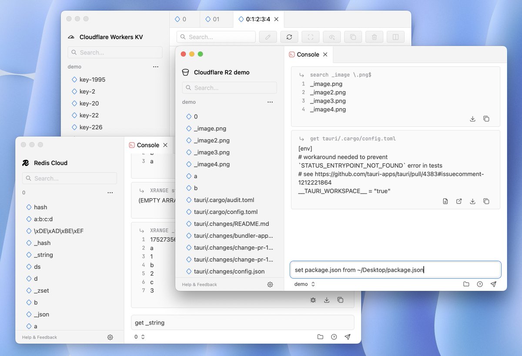This screenshot has width=522, height=356.
Task: Open the ellipsis menu beside demo in Workers KV sidebar
Action: tap(156, 67)
